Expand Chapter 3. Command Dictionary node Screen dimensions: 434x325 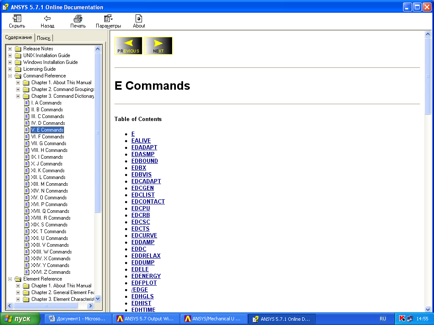pyautogui.click(x=18, y=96)
